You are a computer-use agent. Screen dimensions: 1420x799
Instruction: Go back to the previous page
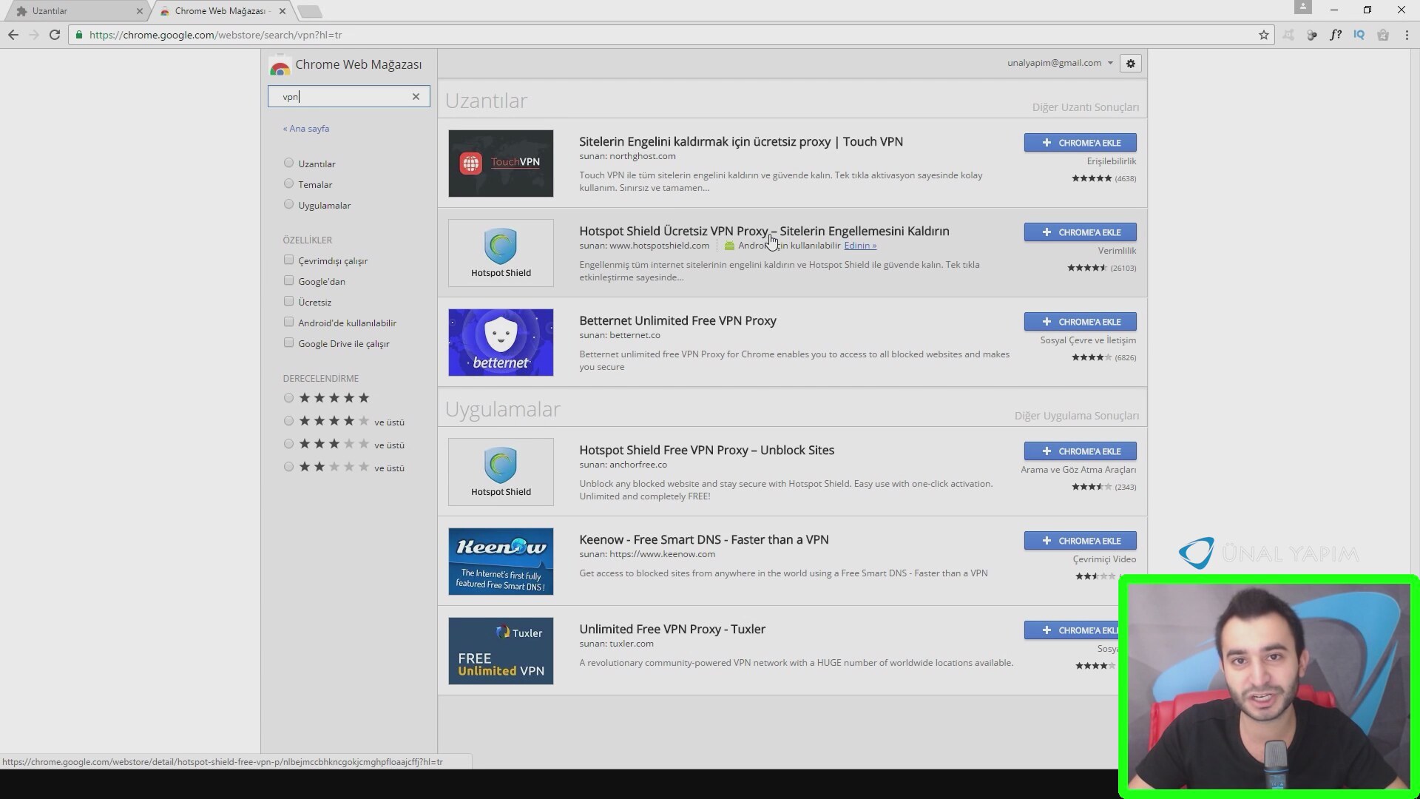[x=13, y=35]
